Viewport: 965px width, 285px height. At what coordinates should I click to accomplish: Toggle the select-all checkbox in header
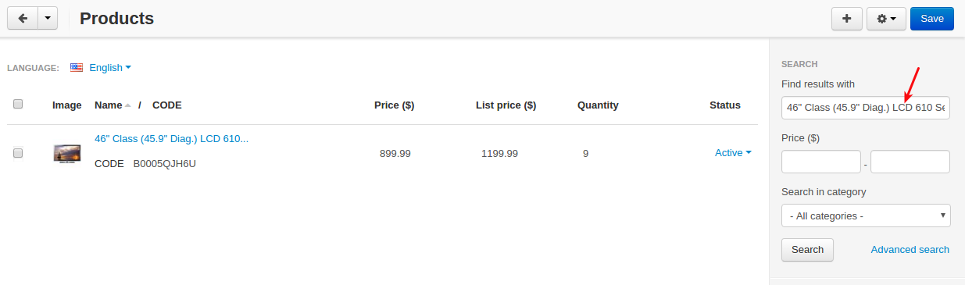pyautogui.click(x=18, y=104)
